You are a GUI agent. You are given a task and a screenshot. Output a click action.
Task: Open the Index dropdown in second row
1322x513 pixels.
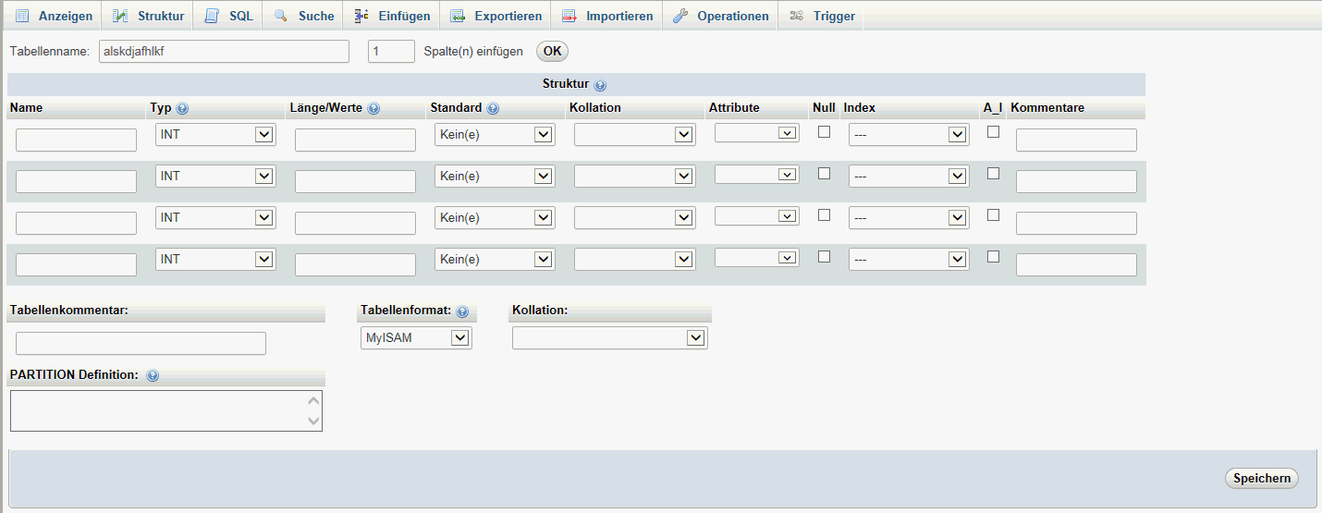pos(908,177)
